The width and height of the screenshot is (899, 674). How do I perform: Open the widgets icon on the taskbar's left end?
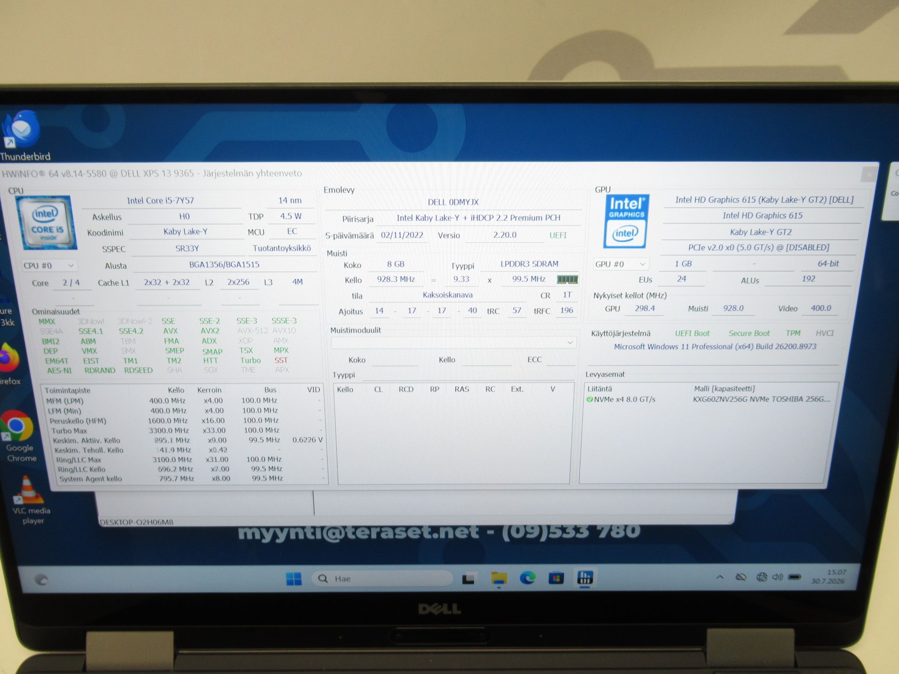coord(41,580)
